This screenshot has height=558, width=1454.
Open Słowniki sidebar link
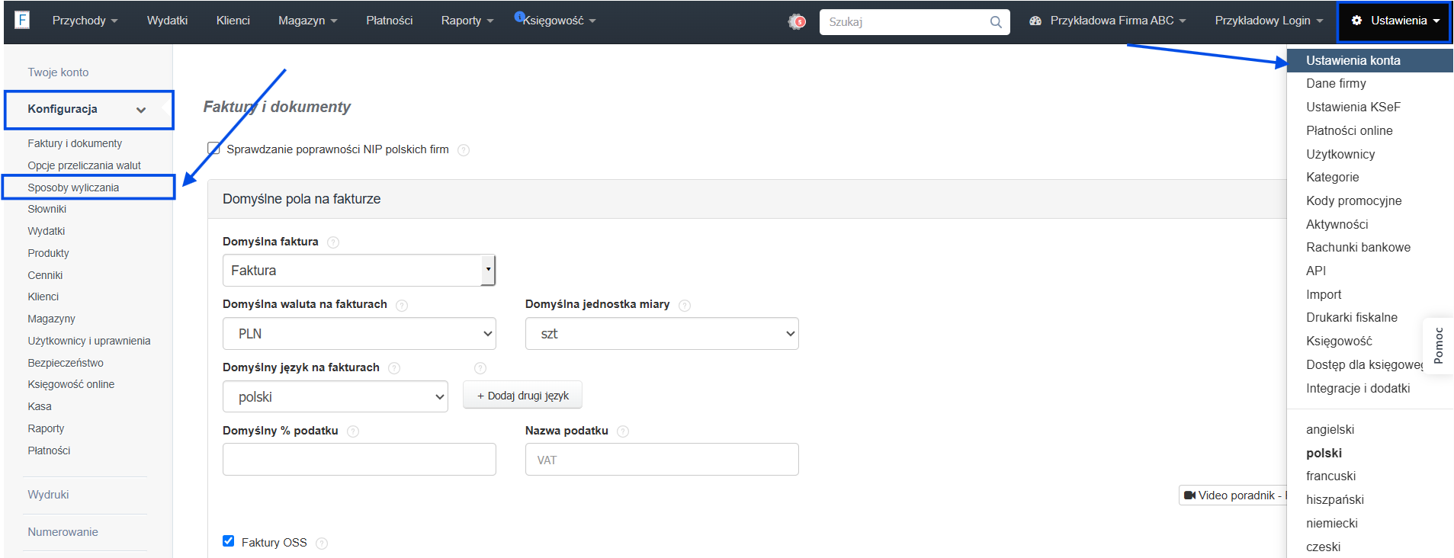coord(47,209)
